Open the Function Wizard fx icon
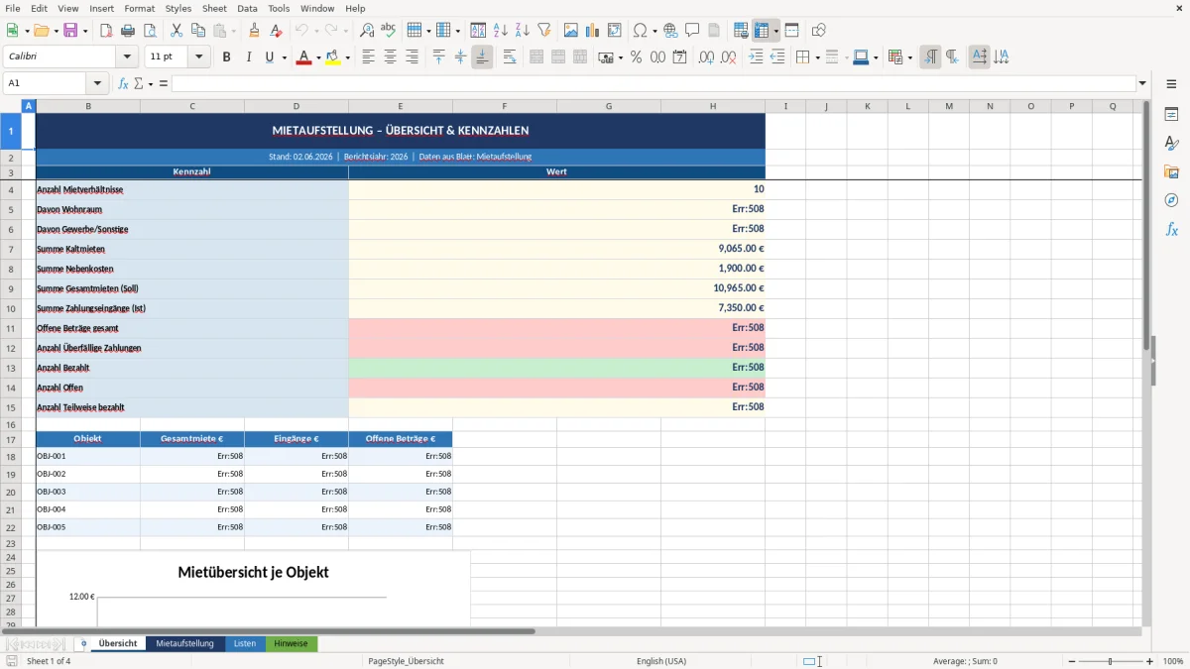 tap(123, 84)
